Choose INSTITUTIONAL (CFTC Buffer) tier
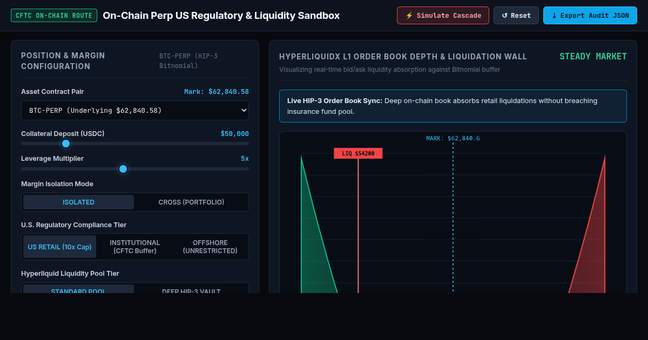Screen dimensions: 648x340 135,247
